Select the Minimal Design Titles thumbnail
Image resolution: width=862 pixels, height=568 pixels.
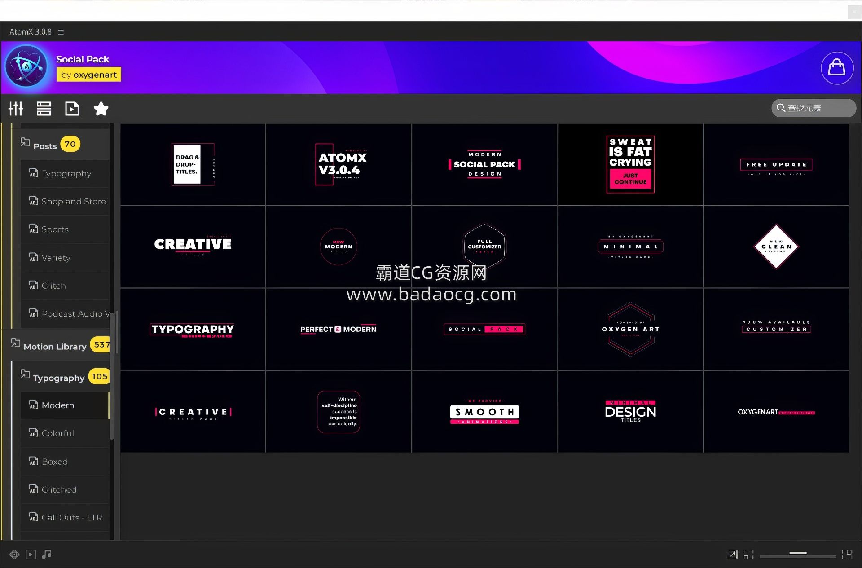click(x=630, y=412)
